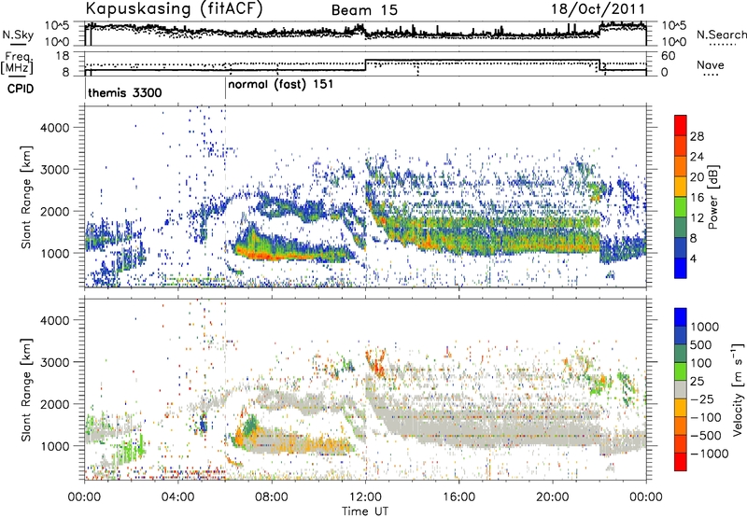Click the green velocity patch near 07:00 at 1500 km

(x=250, y=425)
